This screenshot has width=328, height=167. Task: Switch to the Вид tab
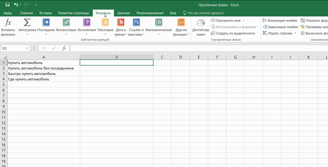[173, 13]
